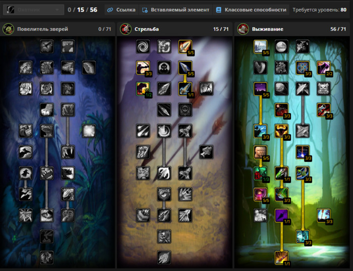Viewport: 353px width, 271px height.
Task: Click Endurance Training talent in Повелитель зверей
Action: [68, 46]
